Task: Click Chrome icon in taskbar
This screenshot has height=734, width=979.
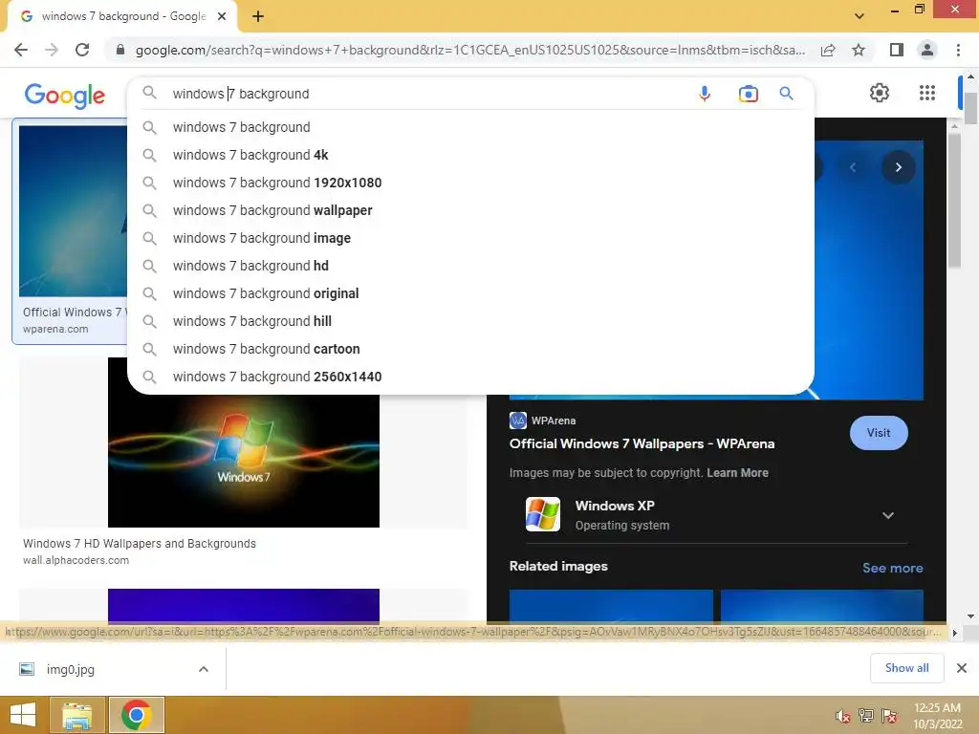Action: (x=137, y=715)
